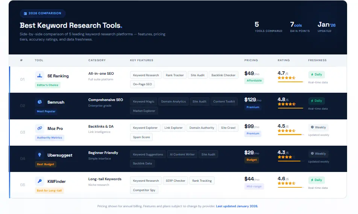358x214 pixels.
Task: Click the Long-tail Keywords category text
Action: (x=105, y=179)
